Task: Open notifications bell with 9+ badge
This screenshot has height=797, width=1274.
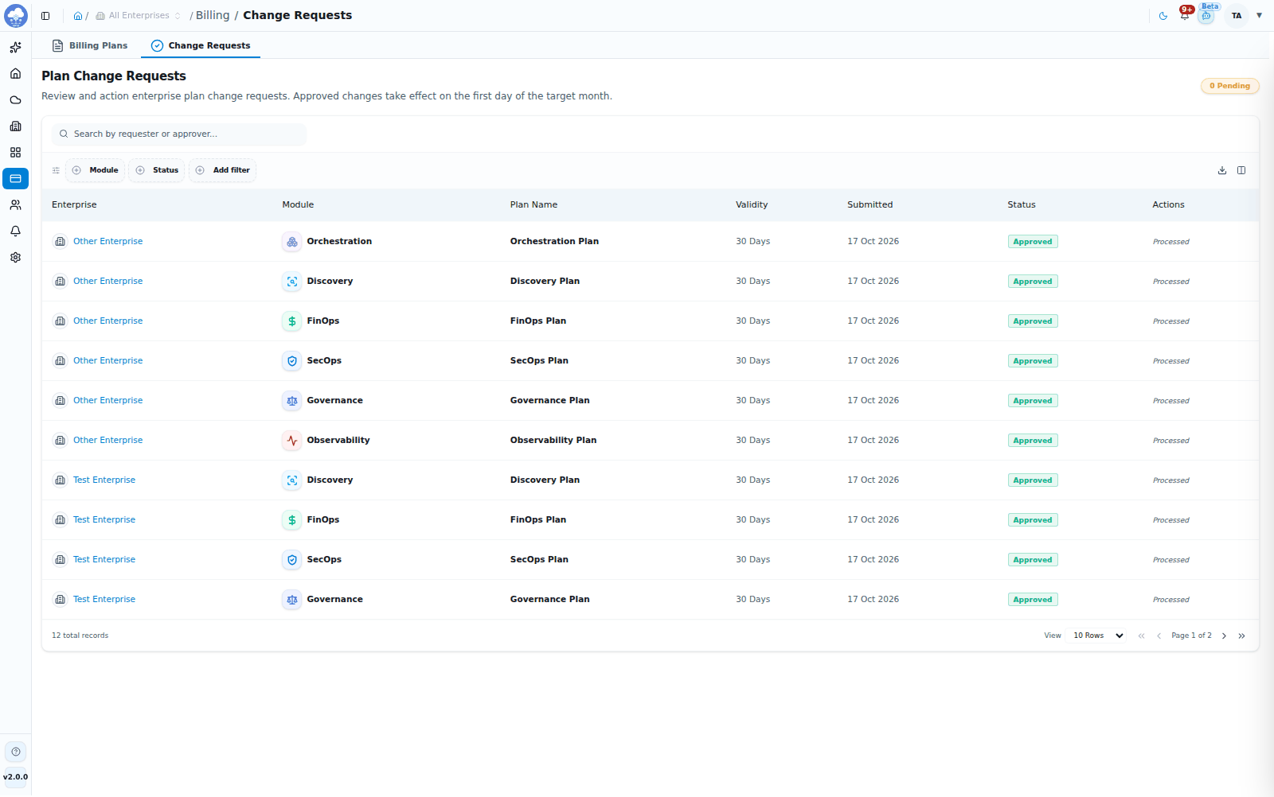Action: pyautogui.click(x=1185, y=15)
